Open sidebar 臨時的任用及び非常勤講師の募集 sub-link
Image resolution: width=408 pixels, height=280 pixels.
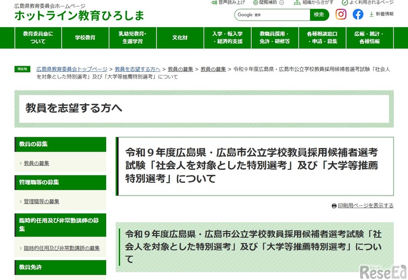pyautogui.click(x=62, y=248)
